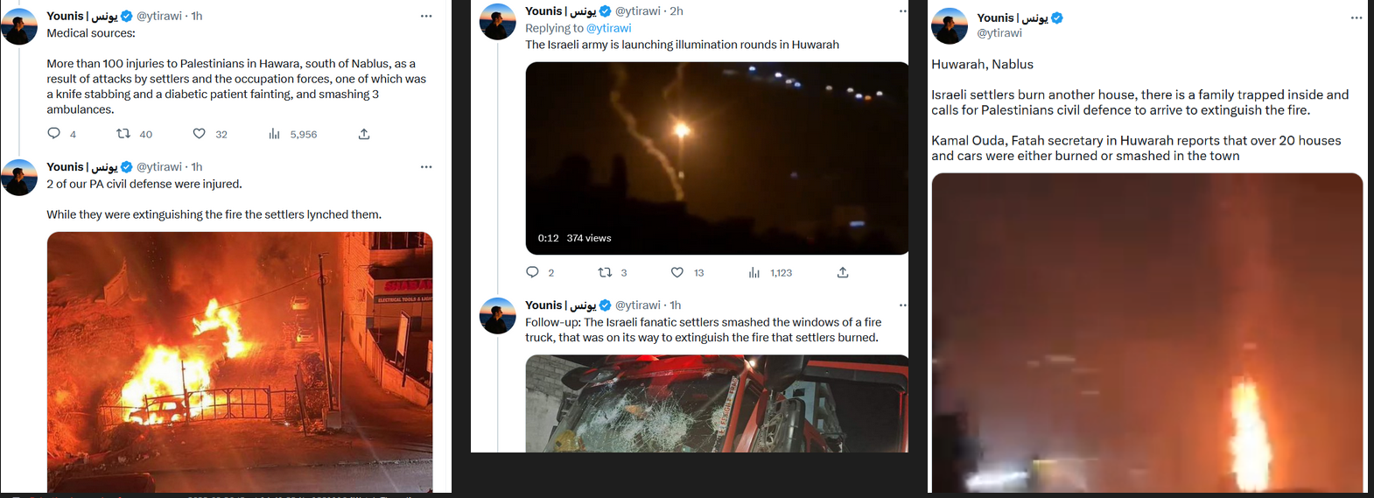Viewport: 1374px width, 498px height.
Task: Open more options on Medical sources tweet
Action: 426,16
